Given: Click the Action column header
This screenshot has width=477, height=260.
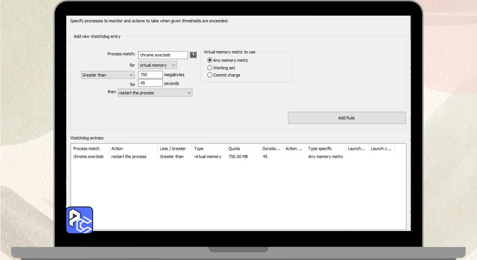Looking at the screenshot, I should pyautogui.click(x=132, y=149).
